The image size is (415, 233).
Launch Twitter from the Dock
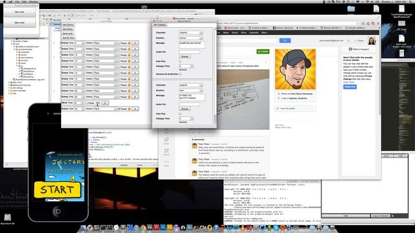point(263,228)
